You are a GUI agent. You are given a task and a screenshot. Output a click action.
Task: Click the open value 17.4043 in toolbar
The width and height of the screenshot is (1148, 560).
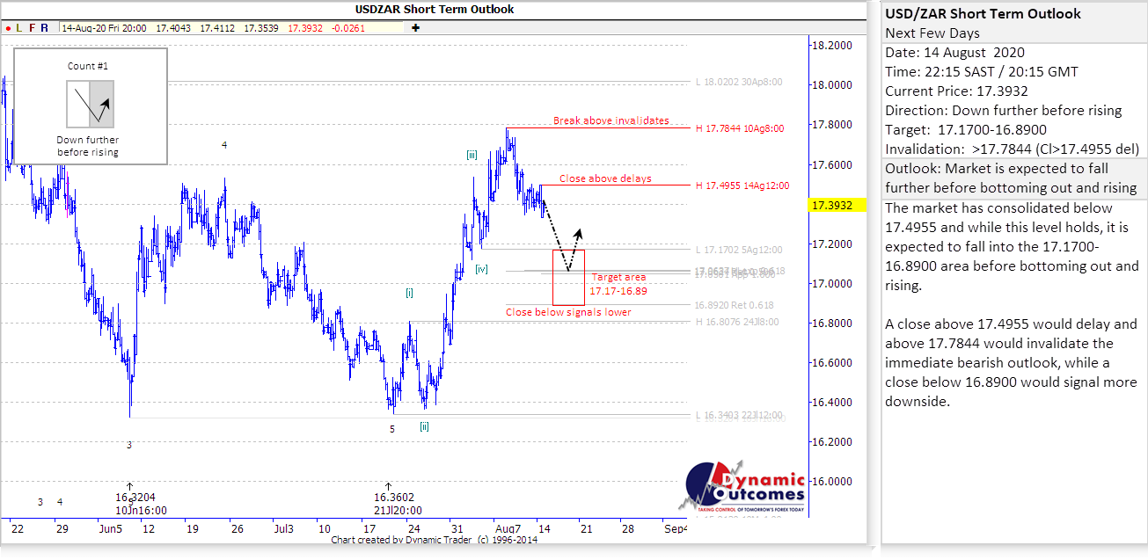pos(173,28)
